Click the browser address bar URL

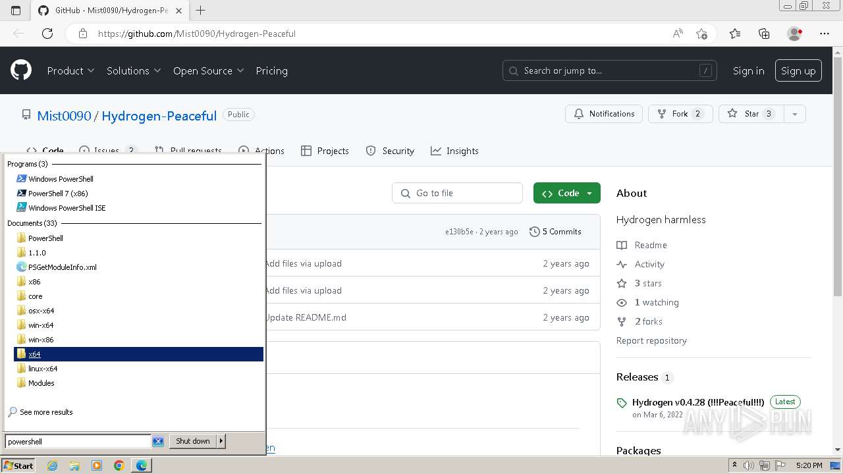[x=197, y=34]
